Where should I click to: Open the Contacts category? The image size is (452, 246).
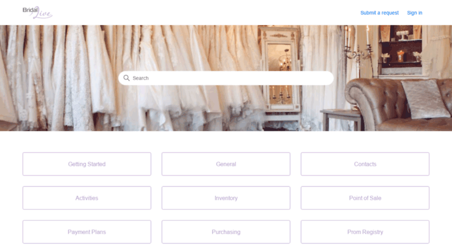365,164
